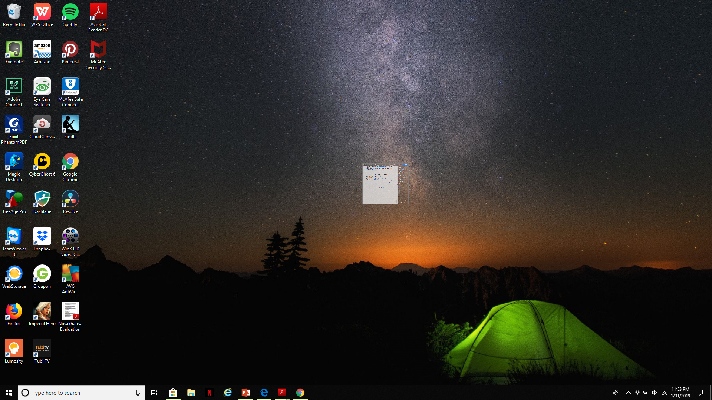
Task: Expand the hidden system tray icons
Action: click(x=628, y=393)
